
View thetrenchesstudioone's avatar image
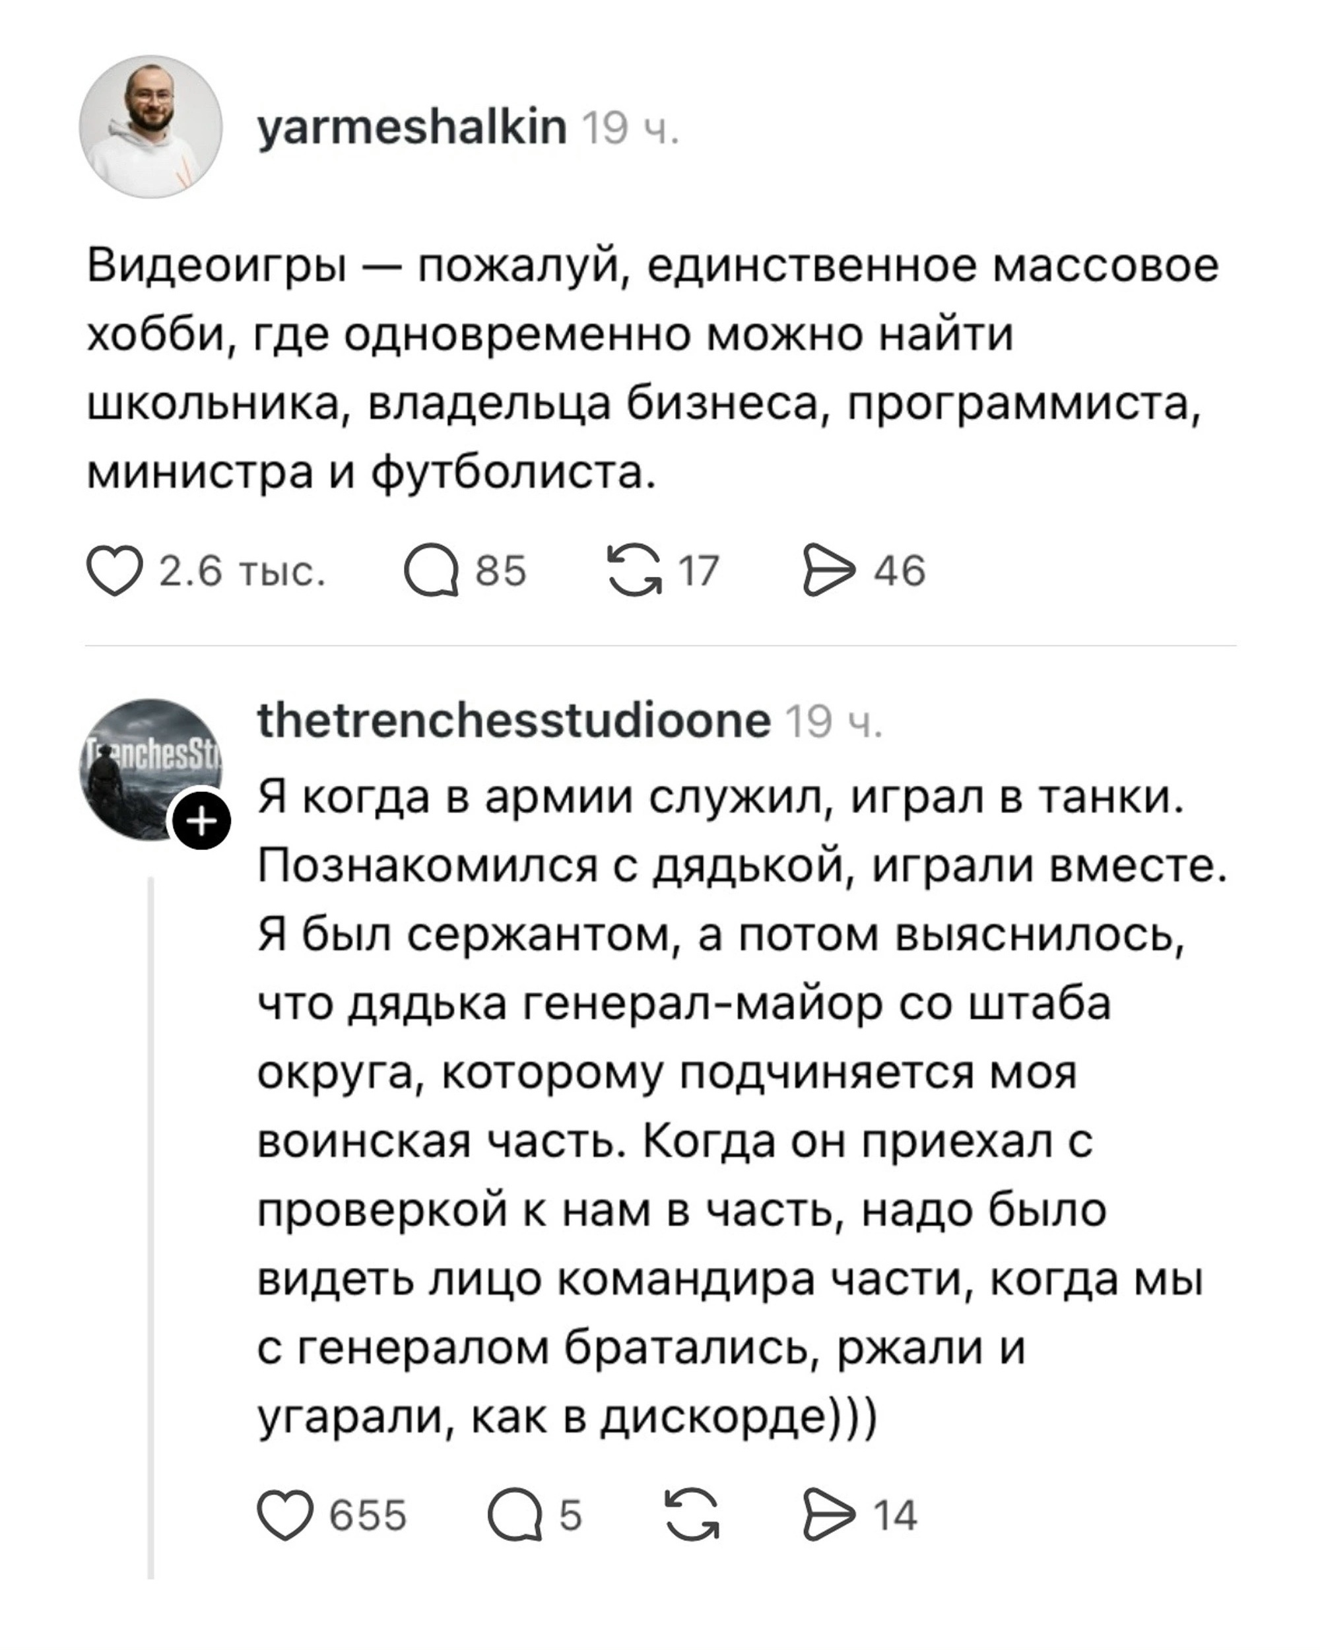(x=150, y=769)
